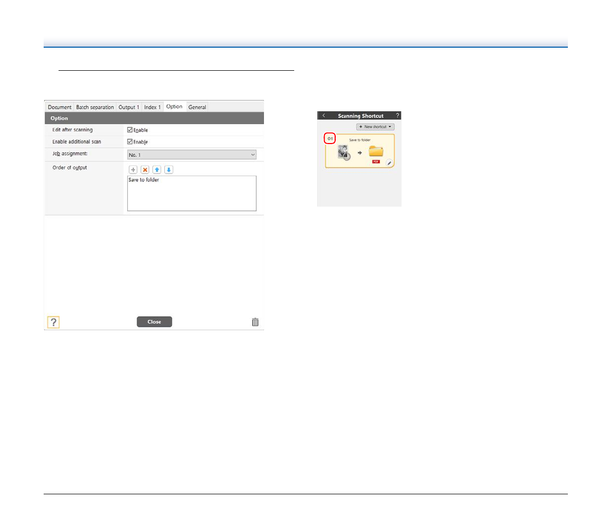
Task: Go back using Scanning Shortcut back arrow
Action: tap(323, 116)
